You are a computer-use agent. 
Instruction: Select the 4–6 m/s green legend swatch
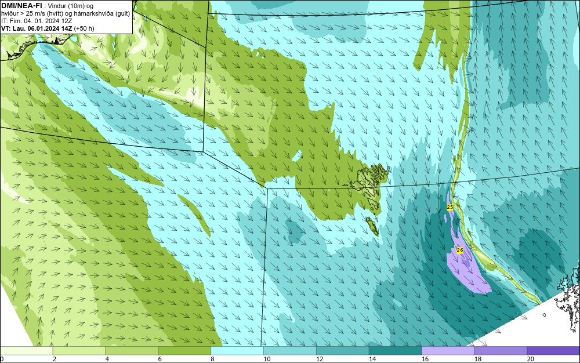click(132, 351)
